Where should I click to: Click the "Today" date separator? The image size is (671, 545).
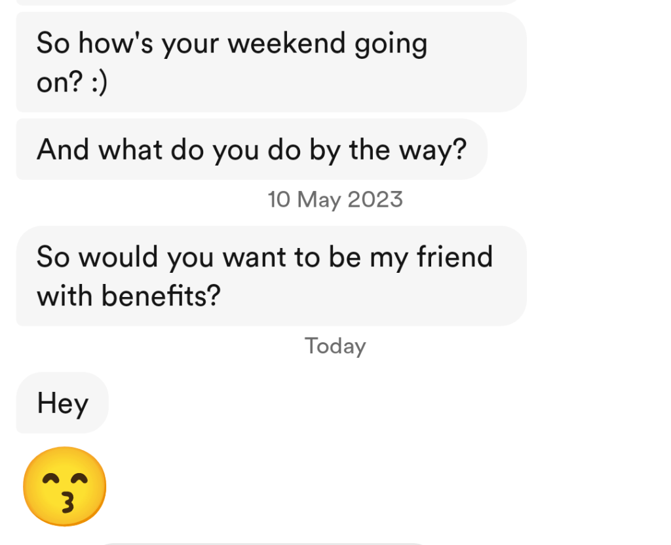click(335, 346)
